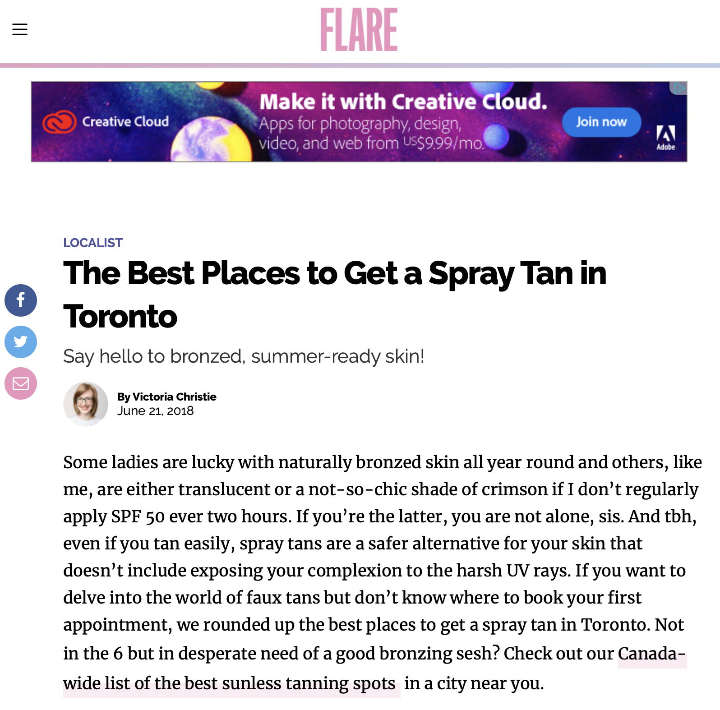
Task: Click the 'Say hello to bronzed' subtitle
Action: (x=244, y=356)
